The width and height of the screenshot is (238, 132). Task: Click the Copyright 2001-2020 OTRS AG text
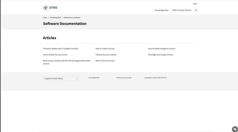pyautogui.click(x=155, y=78)
